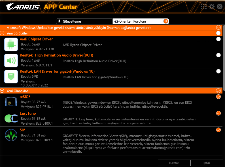
Task: Open the app grid icon in header
Action: 204,6
